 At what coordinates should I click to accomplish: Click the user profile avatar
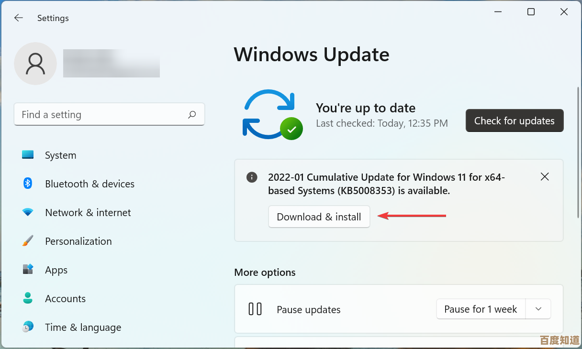35,64
